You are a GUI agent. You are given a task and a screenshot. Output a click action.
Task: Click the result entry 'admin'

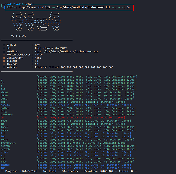point(4,99)
